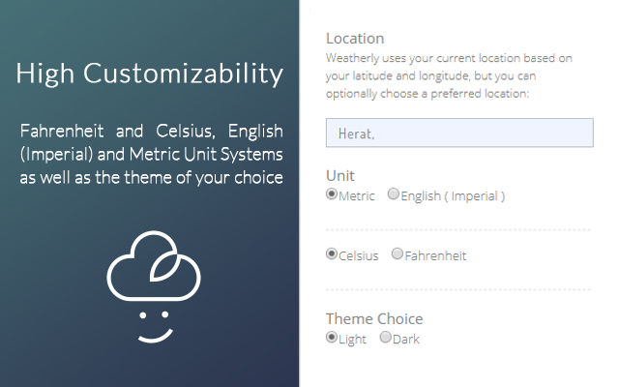
Task: Click the Unit section heading
Action: (339, 176)
